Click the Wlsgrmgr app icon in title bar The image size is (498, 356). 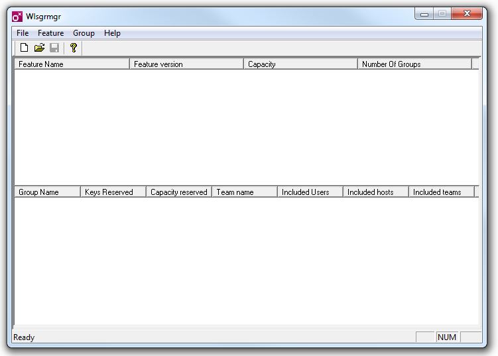(17, 17)
